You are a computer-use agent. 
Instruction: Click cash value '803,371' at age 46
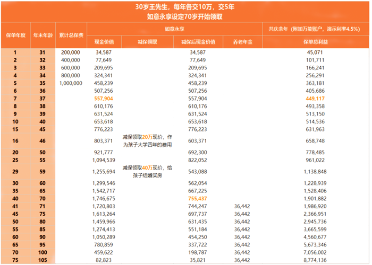coord(104,141)
